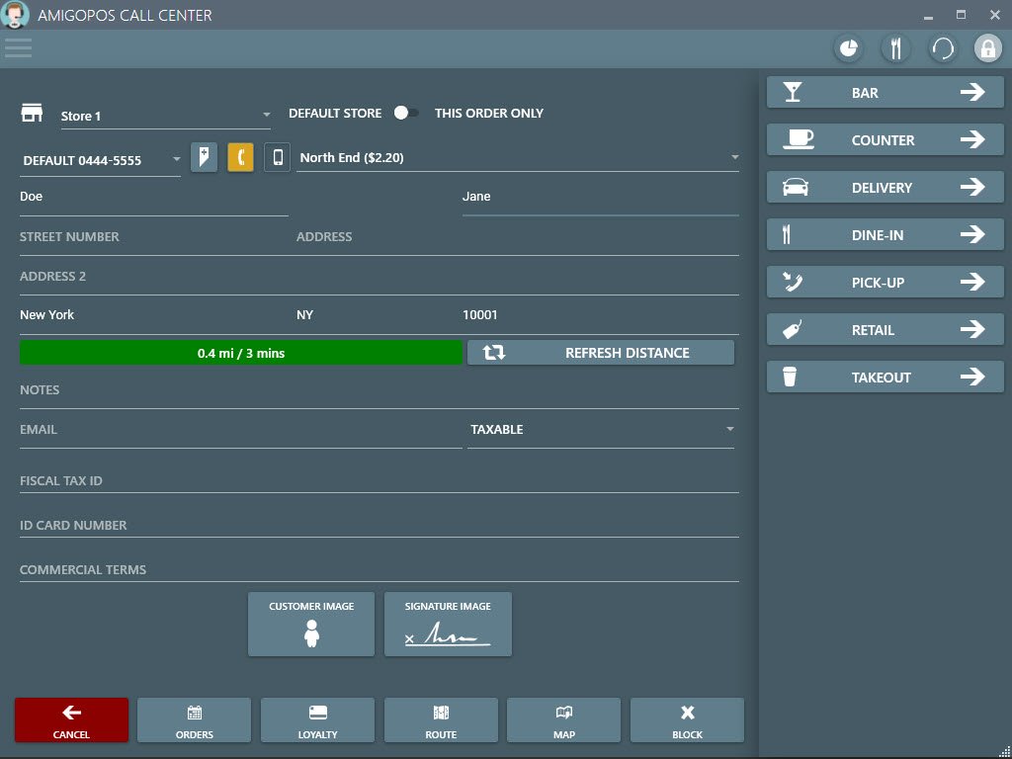Viewport: 1012px width, 759px height.
Task: Select the Pick-Up order type
Action: click(x=885, y=283)
